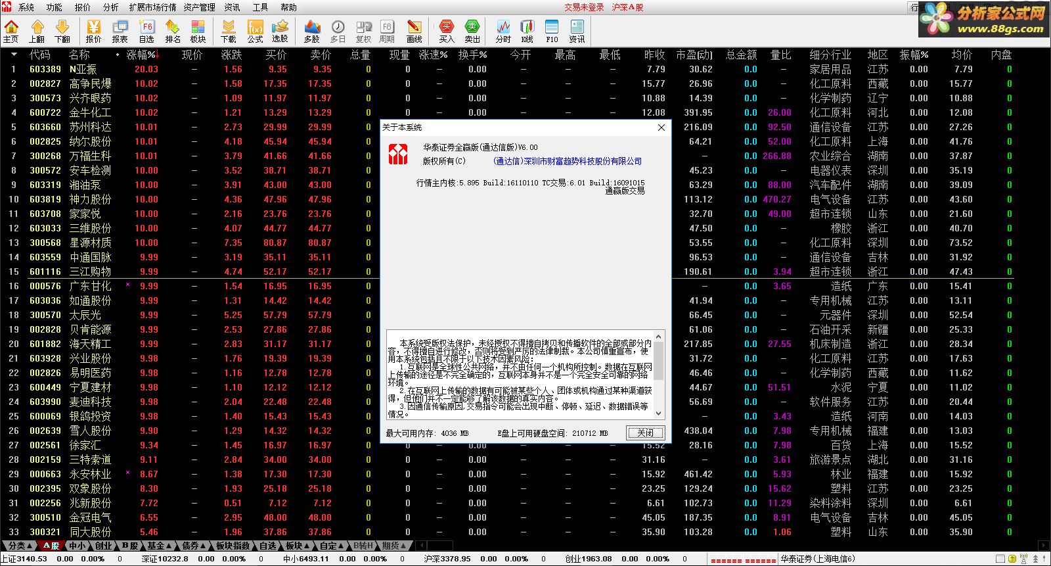This screenshot has height=566, width=1051.
Task: Launch the 选股 stock picker icon
Action: [x=280, y=31]
